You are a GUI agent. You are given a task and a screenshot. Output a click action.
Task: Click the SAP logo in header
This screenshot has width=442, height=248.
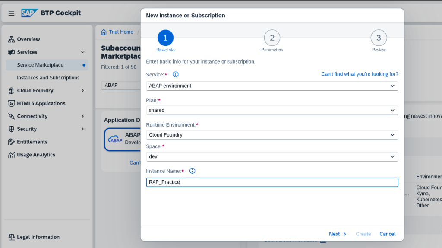coord(29,13)
